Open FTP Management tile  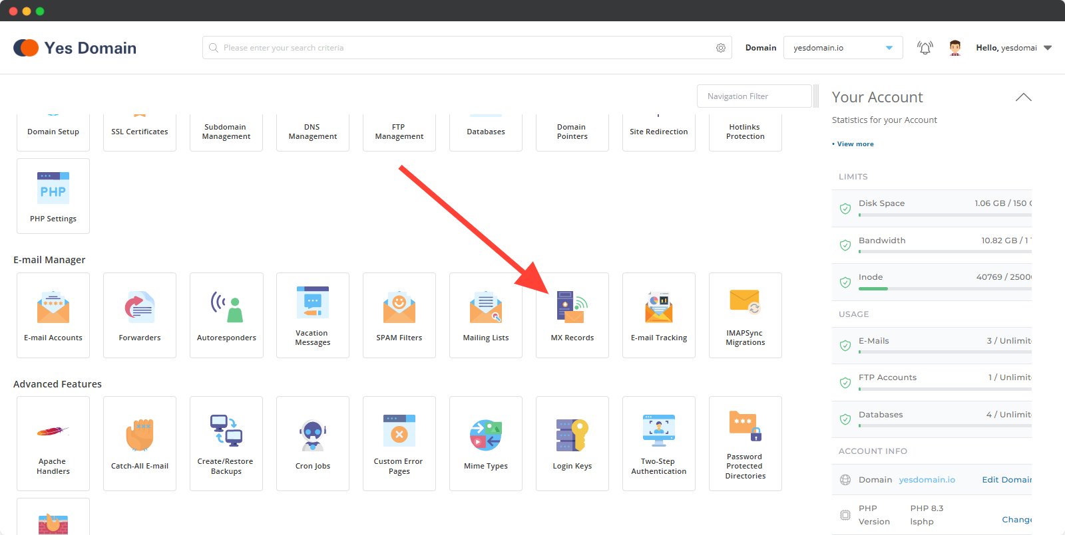[399, 132]
